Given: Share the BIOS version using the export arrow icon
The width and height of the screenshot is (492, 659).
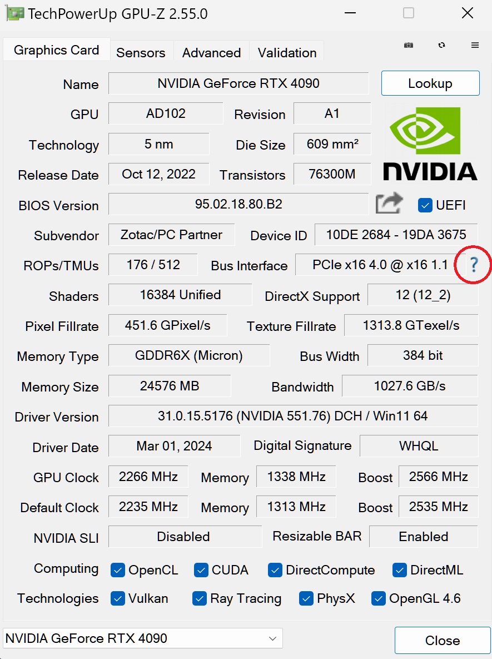Looking at the screenshot, I should tap(389, 204).
